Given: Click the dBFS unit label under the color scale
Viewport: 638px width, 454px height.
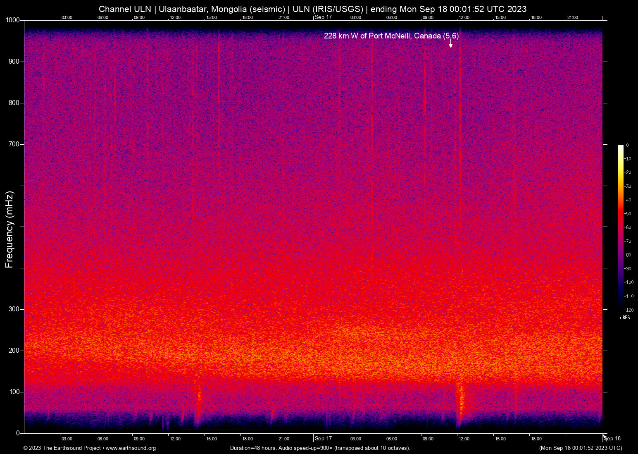Looking at the screenshot, I should (625, 318).
